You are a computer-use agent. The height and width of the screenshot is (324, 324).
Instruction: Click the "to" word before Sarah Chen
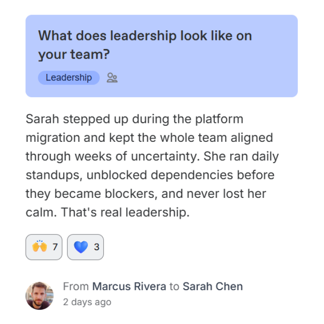point(174,287)
